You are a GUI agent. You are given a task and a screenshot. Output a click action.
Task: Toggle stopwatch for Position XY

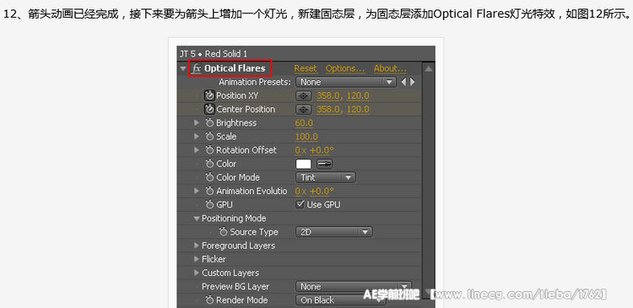pos(209,95)
